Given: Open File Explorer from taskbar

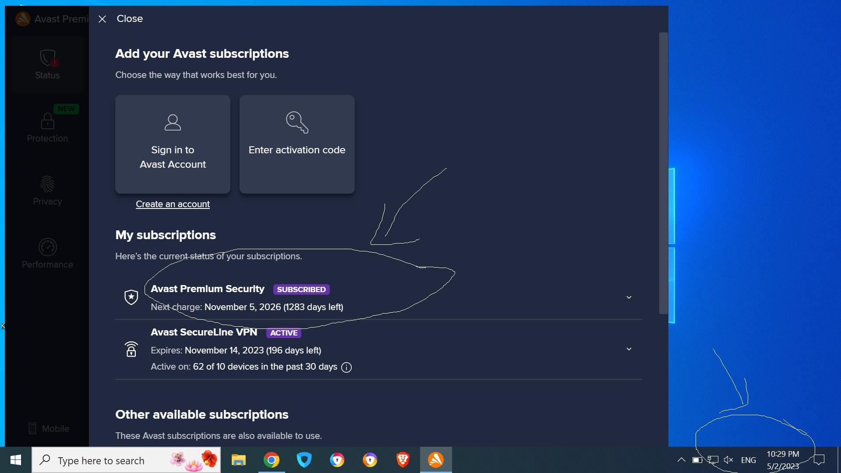Looking at the screenshot, I should point(239,460).
